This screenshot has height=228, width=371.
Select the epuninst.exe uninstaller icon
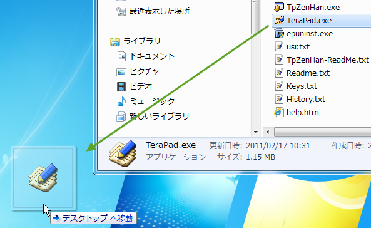point(279,33)
